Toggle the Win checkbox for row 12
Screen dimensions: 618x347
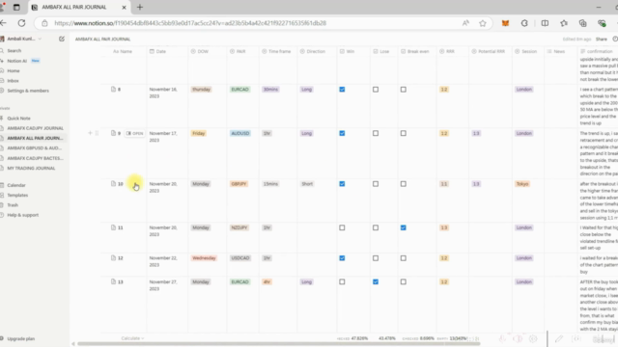coord(342,258)
